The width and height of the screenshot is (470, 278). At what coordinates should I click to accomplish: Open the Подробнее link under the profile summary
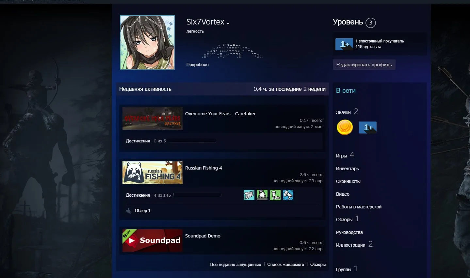(197, 65)
